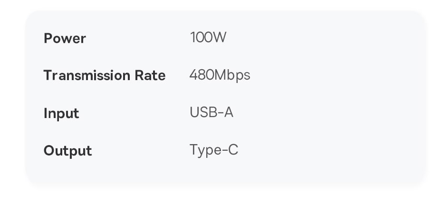Screen dimensions: 442x219
Task: Tap the Type-C connector entry
Action: point(214,150)
